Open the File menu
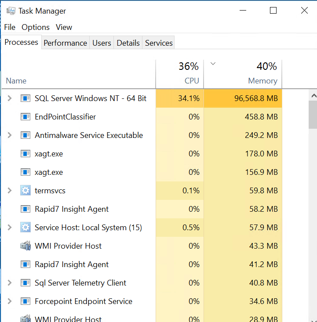 click(10, 27)
